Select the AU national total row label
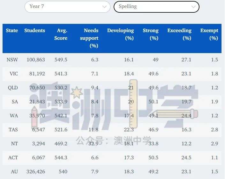225x179 pixels. click(14, 172)
